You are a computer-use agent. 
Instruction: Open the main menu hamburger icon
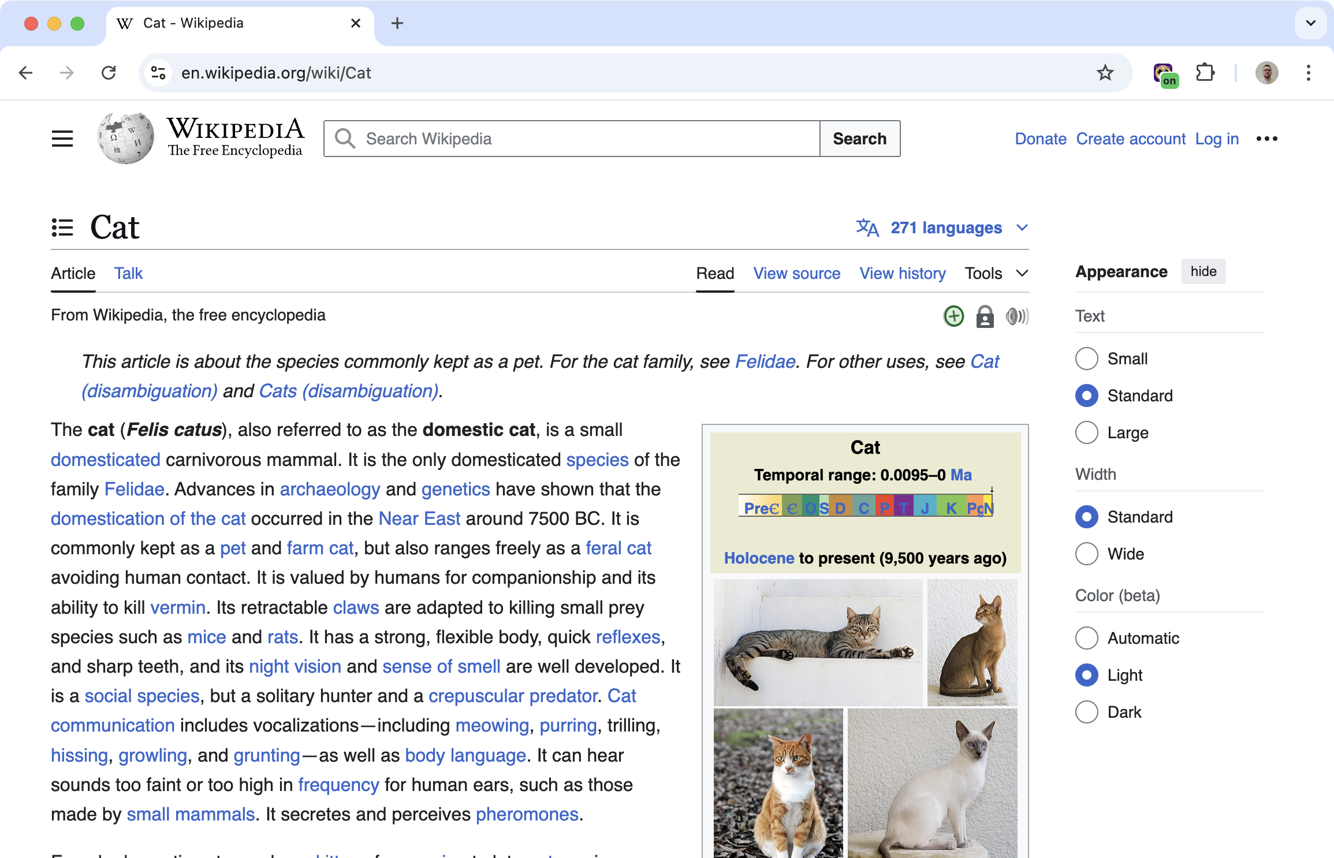(62, 139)
